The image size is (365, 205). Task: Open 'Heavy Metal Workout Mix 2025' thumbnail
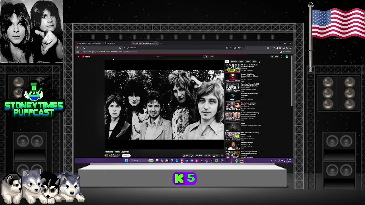(233, 87)
